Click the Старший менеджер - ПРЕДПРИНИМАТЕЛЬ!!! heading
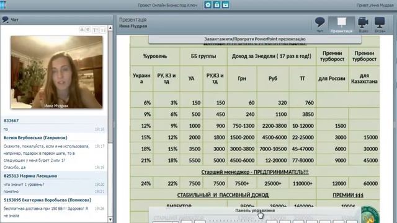 (x=255, y=172)
